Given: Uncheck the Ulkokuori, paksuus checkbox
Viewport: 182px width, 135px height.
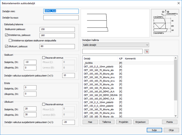Looking at the screenshot, I should [x=7, y=46].
